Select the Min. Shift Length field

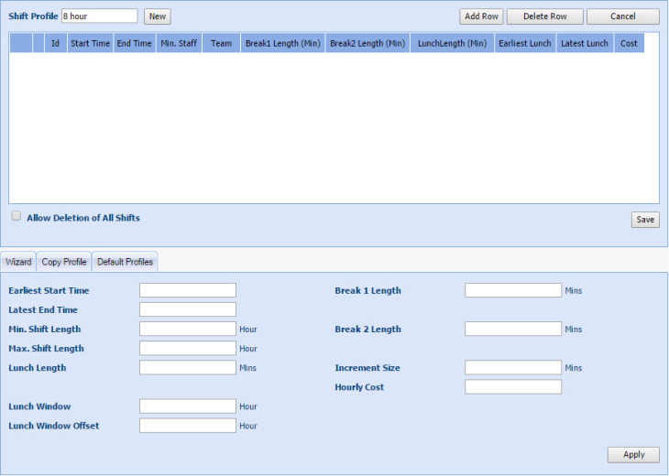point(188,329)
